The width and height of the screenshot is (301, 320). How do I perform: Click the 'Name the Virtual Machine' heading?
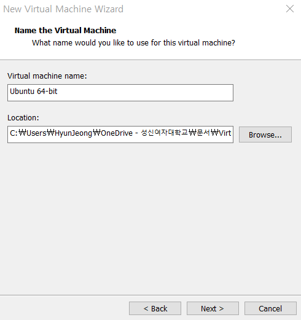[x=65, y=30]
